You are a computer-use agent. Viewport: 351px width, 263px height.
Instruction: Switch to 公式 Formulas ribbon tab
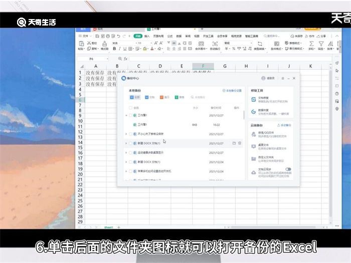pos(170,36)
